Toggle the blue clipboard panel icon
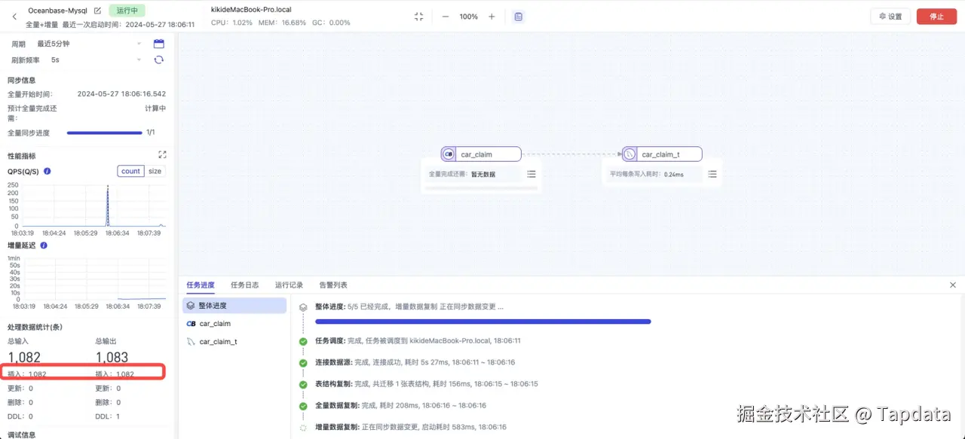This screenshot has height=439, width=965. tap(518, 17)
